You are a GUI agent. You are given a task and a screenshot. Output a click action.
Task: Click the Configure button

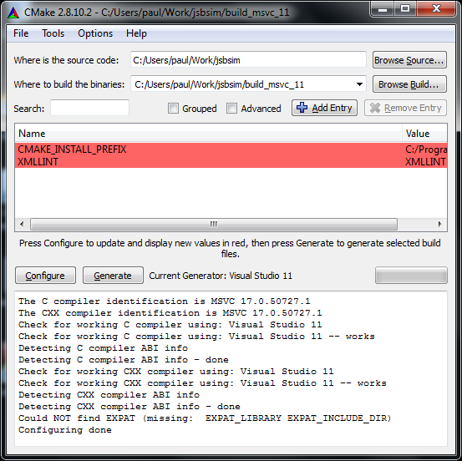pos(45,276)
